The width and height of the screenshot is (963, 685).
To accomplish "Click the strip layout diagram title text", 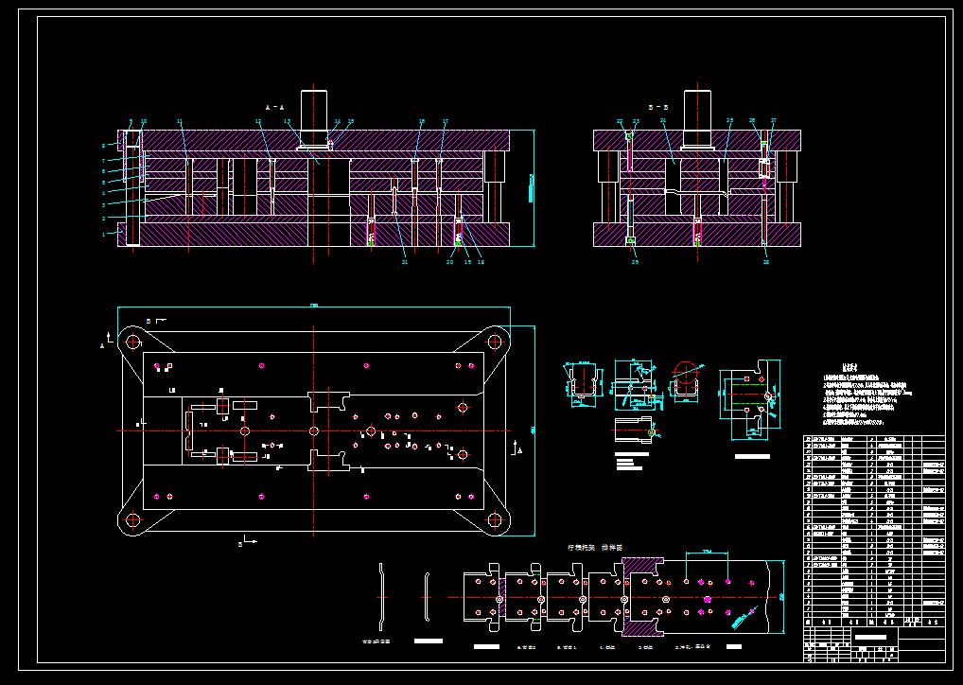I will tap(595, 548).
